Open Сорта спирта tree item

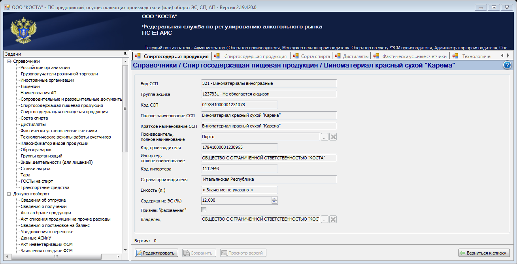pyautogui.click(x=34, y=118)
